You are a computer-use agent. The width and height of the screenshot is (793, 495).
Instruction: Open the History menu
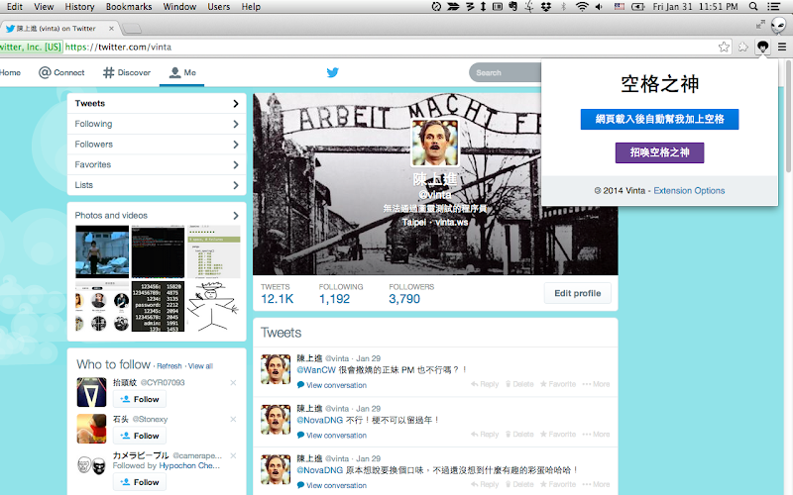click(79, 7)
